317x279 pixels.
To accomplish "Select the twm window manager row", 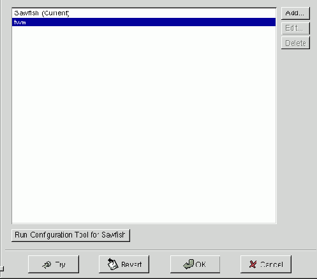I will [144, 22].
